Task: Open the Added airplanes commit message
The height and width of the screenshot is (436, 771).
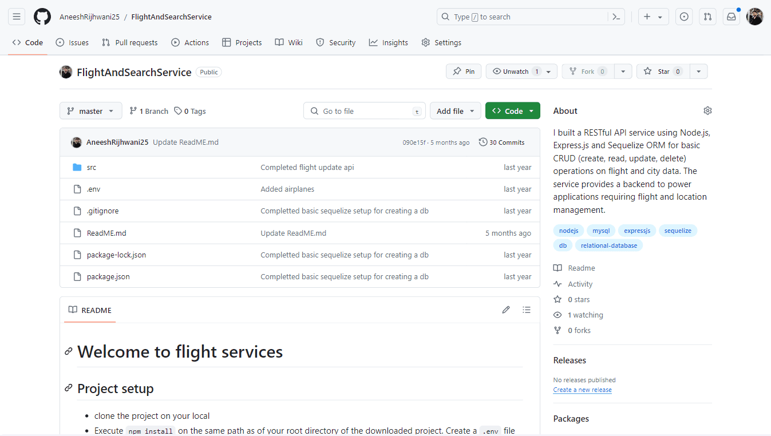Action: [287, 189]
